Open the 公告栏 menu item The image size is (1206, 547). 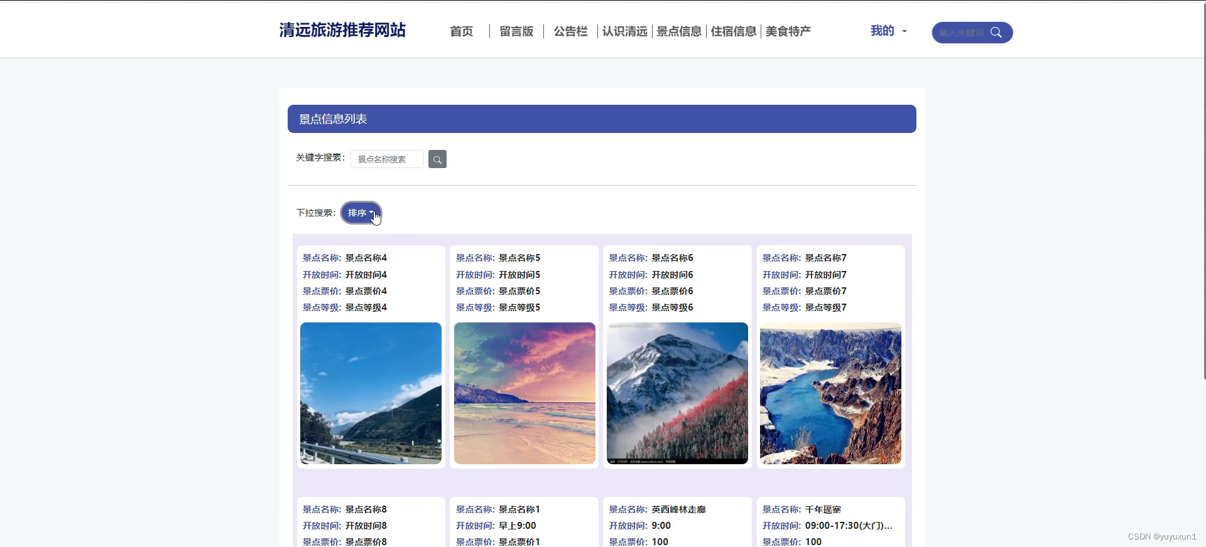pyautogui.click(x=570, y=31)
